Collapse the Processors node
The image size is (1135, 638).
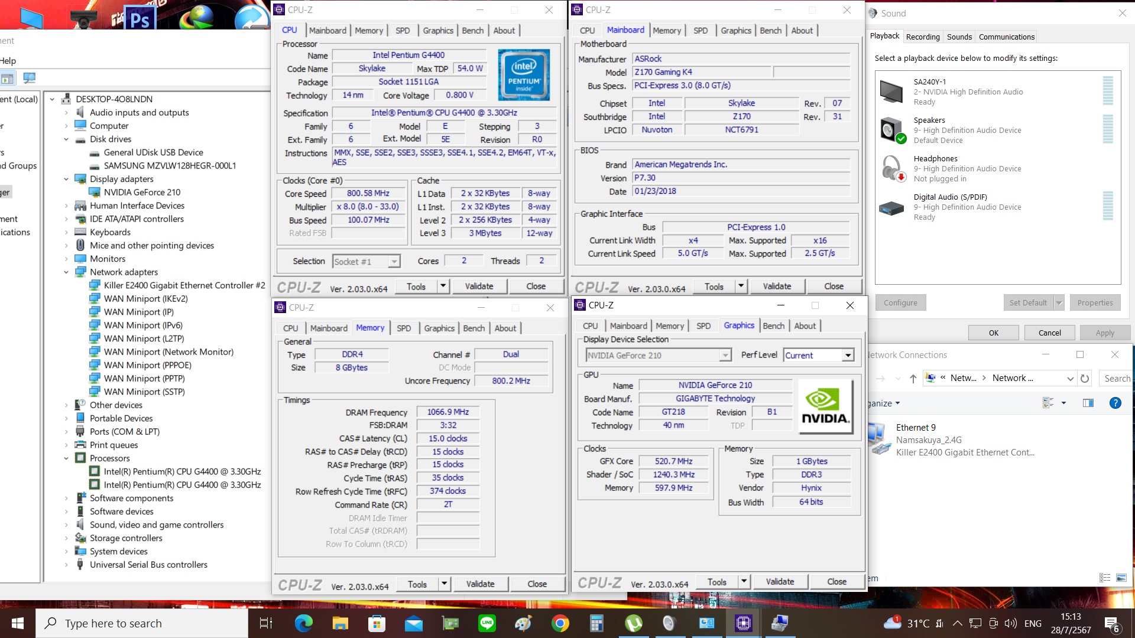coord(66,458)
